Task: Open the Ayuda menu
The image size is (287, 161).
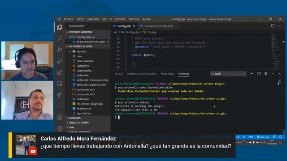Action: [147, 19]
